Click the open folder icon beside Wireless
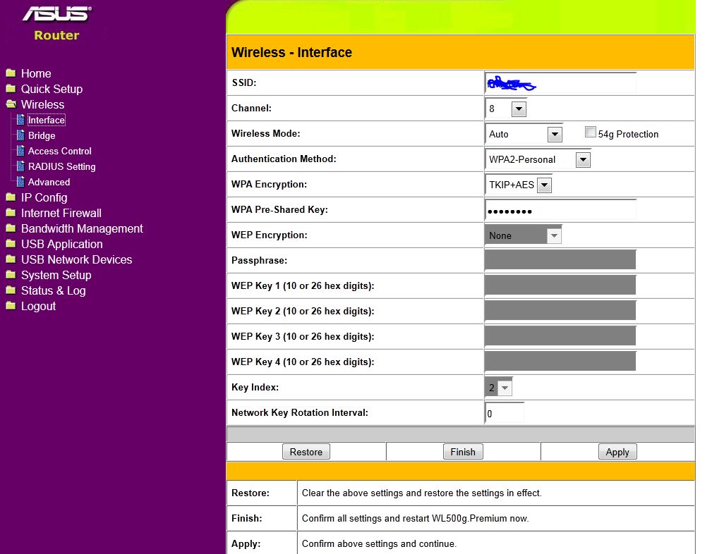Viewport: 712px width, 554px height. [x=11, y=104]
